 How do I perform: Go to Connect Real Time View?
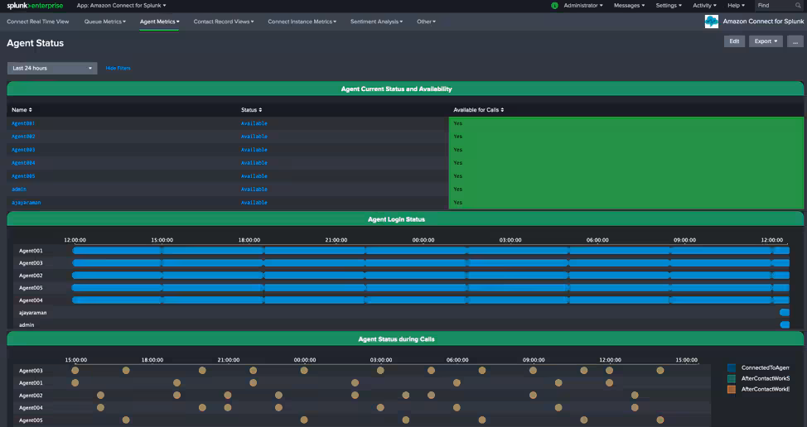(x=38, y=22)
